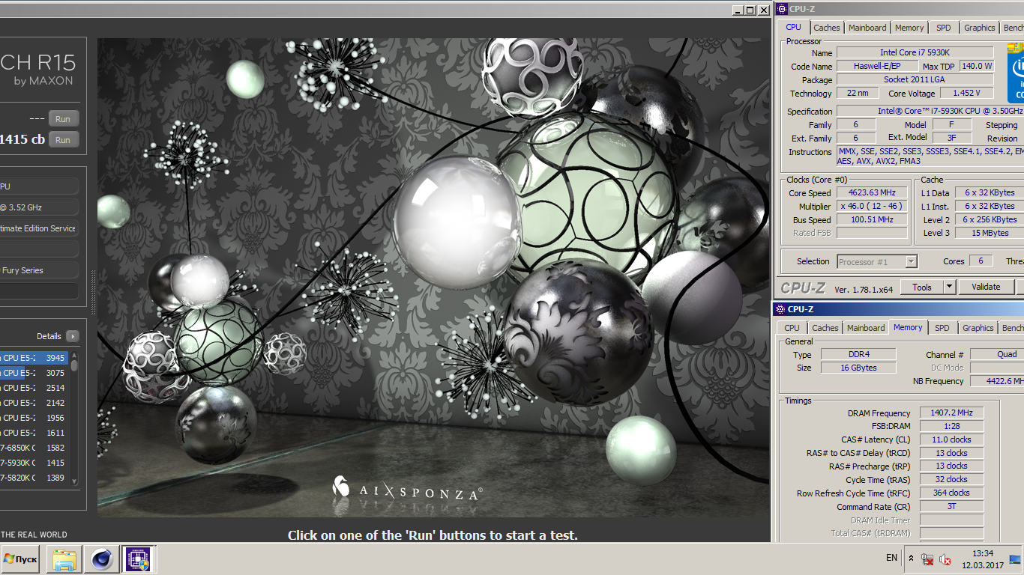Select the 7-6850K ranking row
Viewport: 1024px width, 575px height.
pos(34,448)
